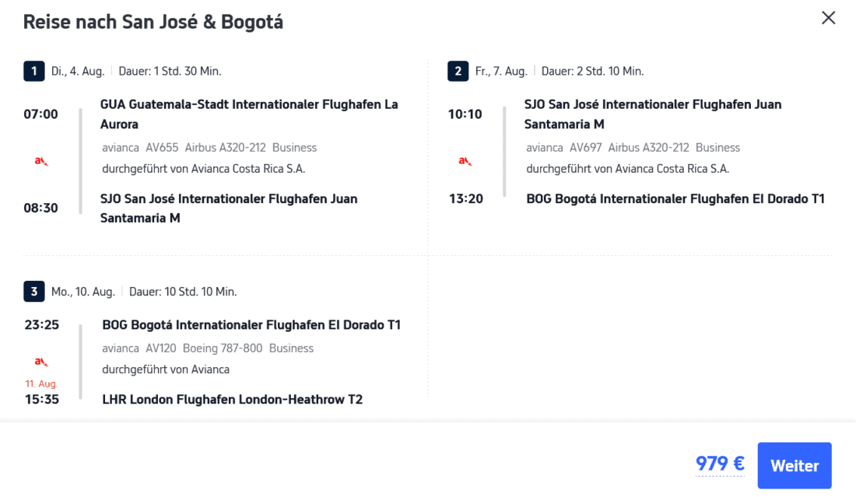
Task: Click segment number 3 badge
Action: [33, 292]
